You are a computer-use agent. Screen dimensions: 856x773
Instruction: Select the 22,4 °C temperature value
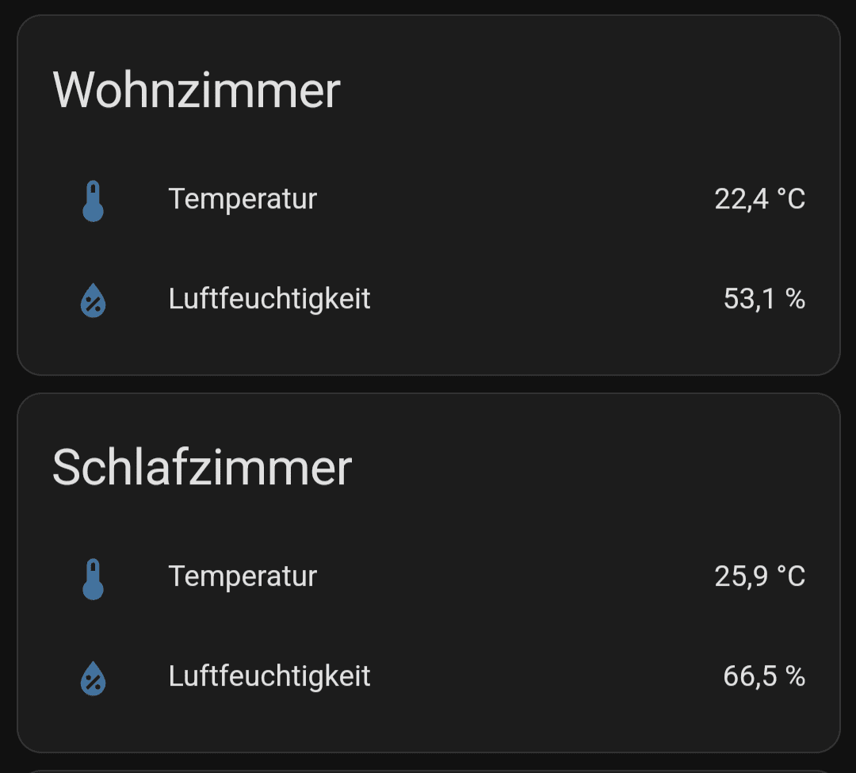pyautogui.click(x=759, y=199)
